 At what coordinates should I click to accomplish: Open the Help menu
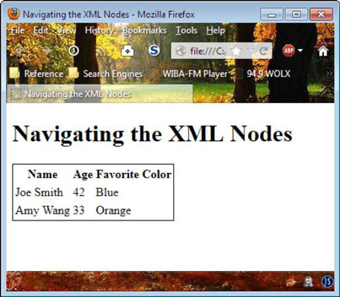tap(216, 30)
